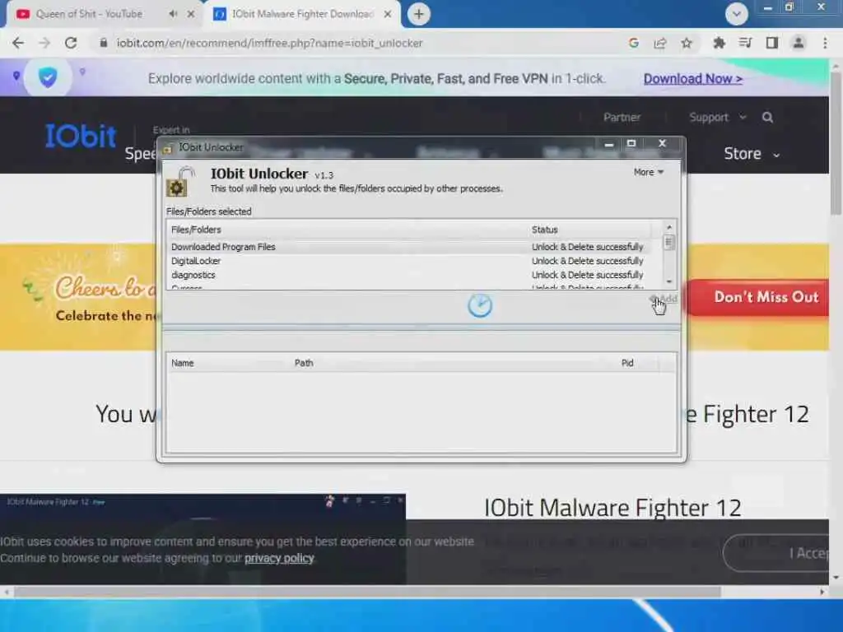Click the Add button in IObit Unlocker

click(x=664, y=299)
